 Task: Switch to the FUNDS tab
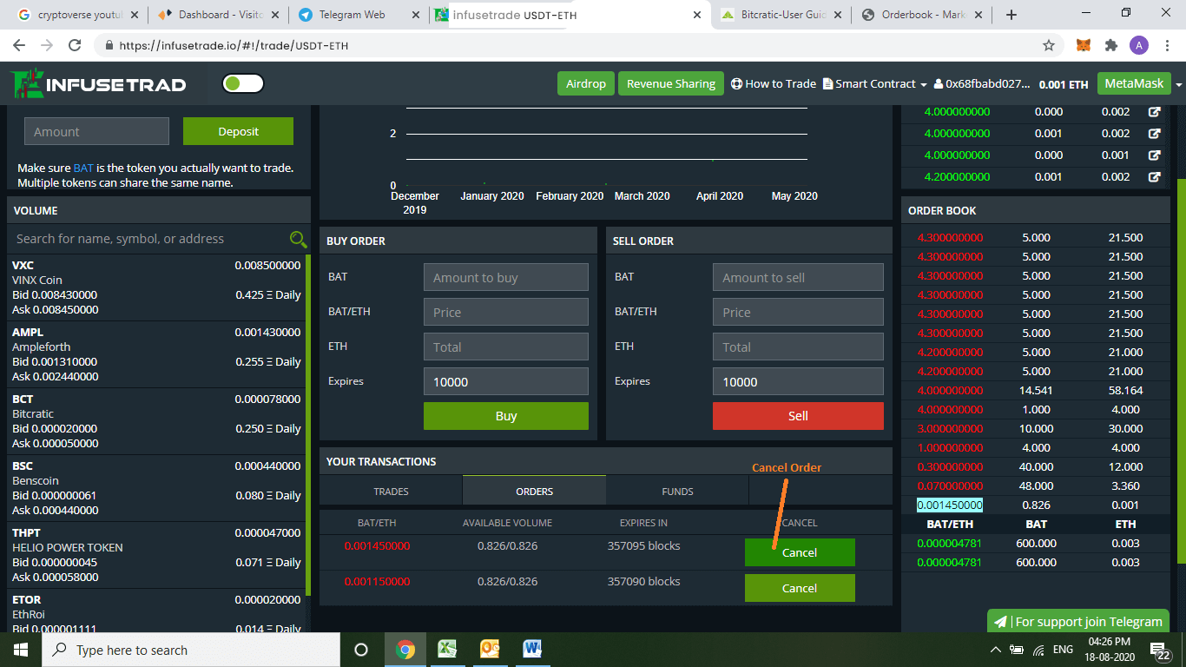coord(677,491)
